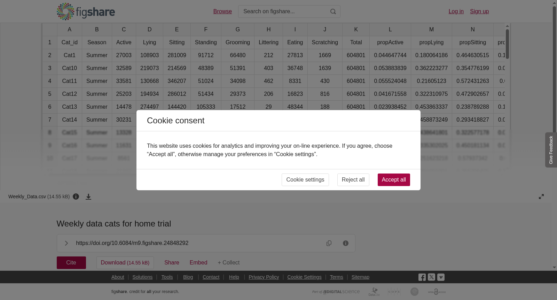
Task: Select column L header
Action: pos(390,30)
